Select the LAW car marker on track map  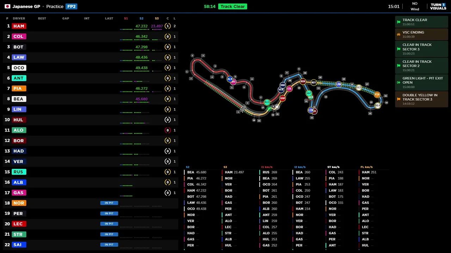339,84
